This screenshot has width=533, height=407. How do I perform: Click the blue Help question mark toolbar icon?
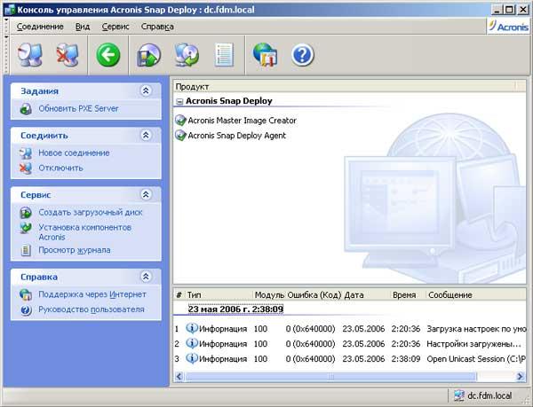[303, 55]
